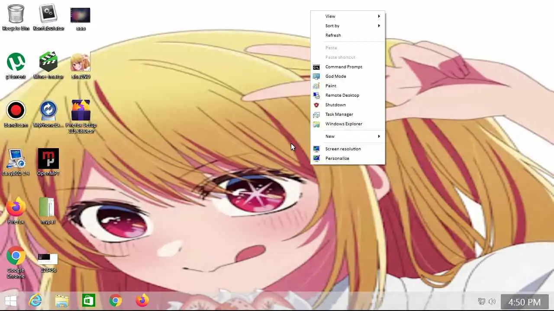Launch Firefox from the taskbar

[x=142, y=301]
